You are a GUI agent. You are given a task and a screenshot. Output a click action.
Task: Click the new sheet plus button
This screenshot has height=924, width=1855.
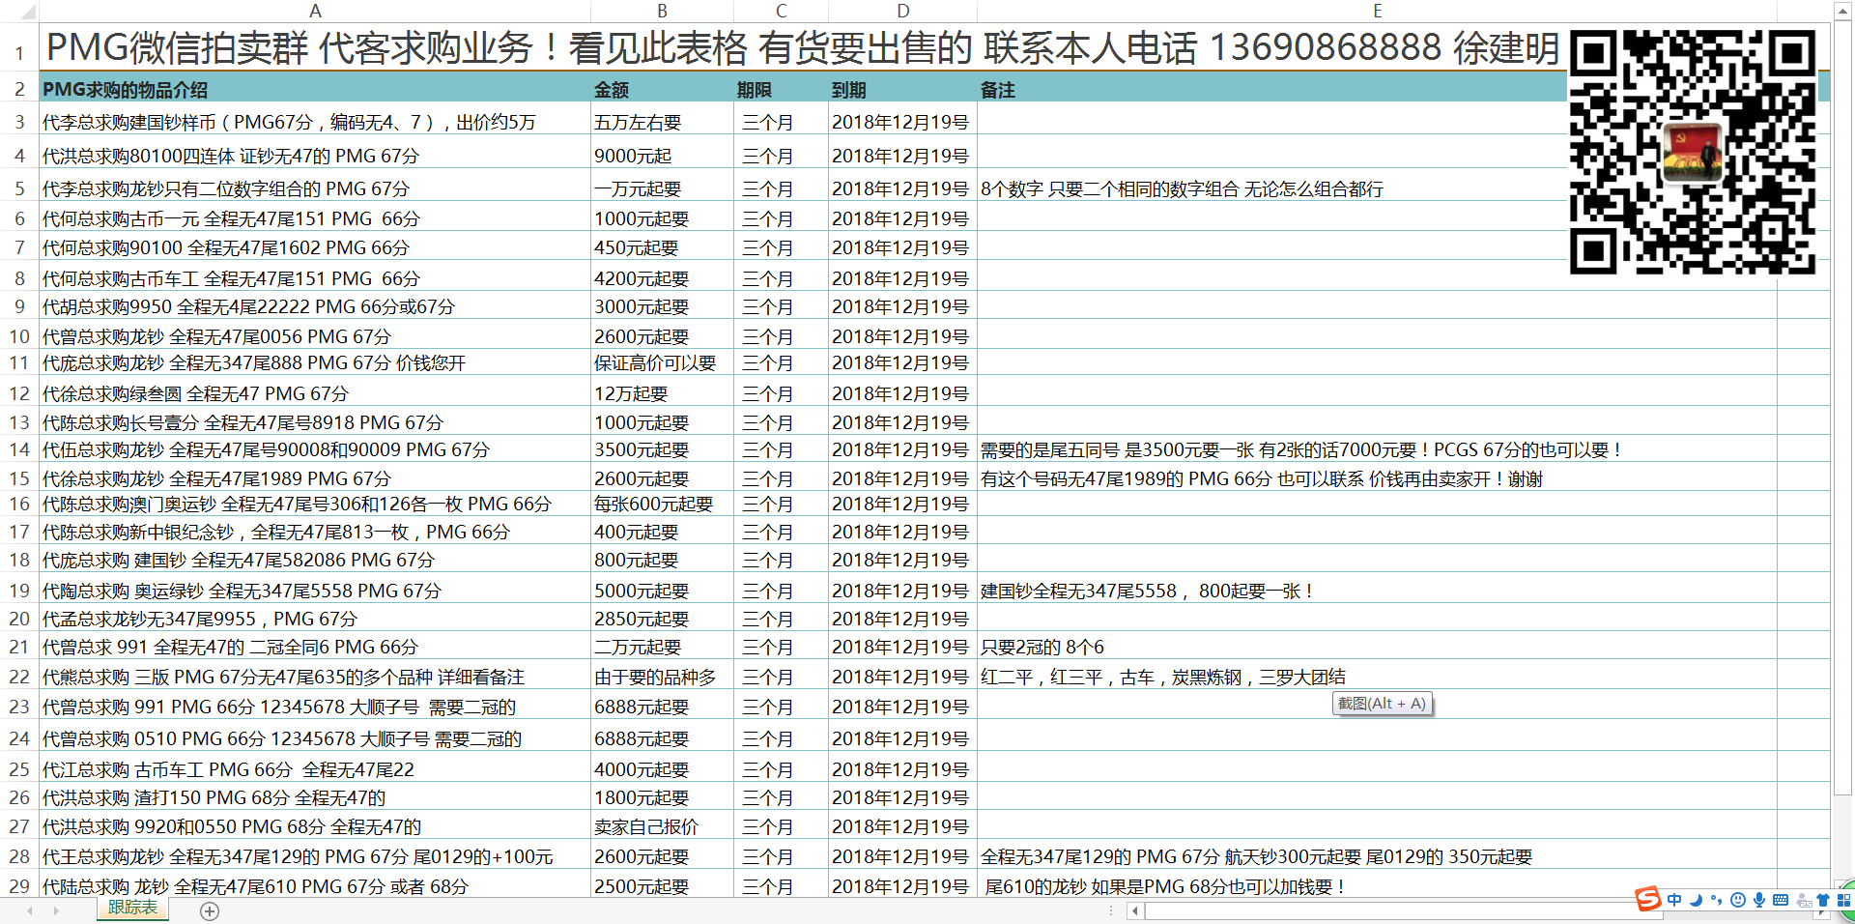point(210,910)
